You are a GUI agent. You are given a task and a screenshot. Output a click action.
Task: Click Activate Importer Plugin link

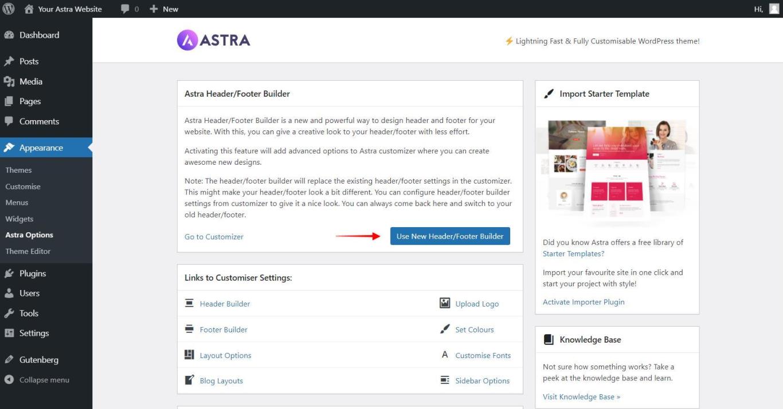coord(584,302)
